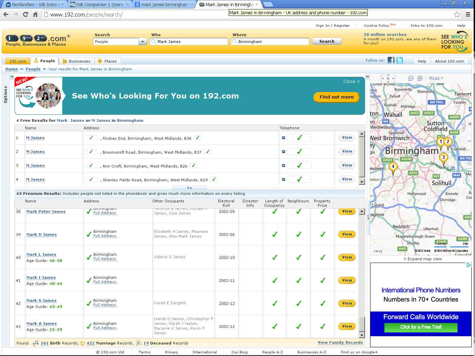Click the browser forward arrow

16,14
